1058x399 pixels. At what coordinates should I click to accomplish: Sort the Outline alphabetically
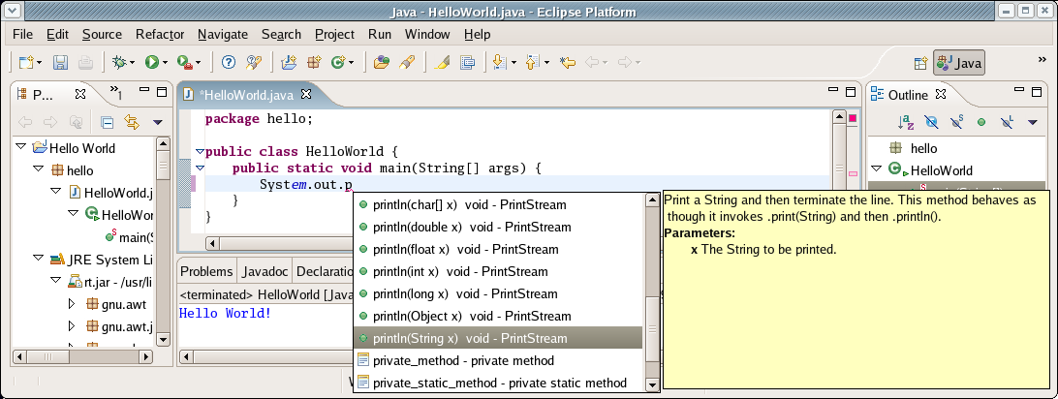pyautogui.click(x=906, y=122)
